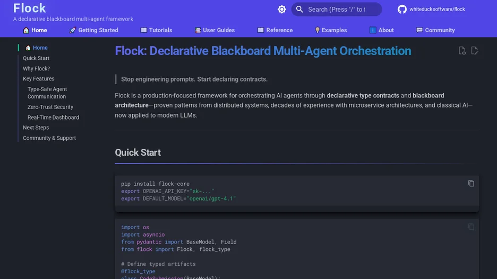
Task: Open the Reference tab
Action: (275, 30)
